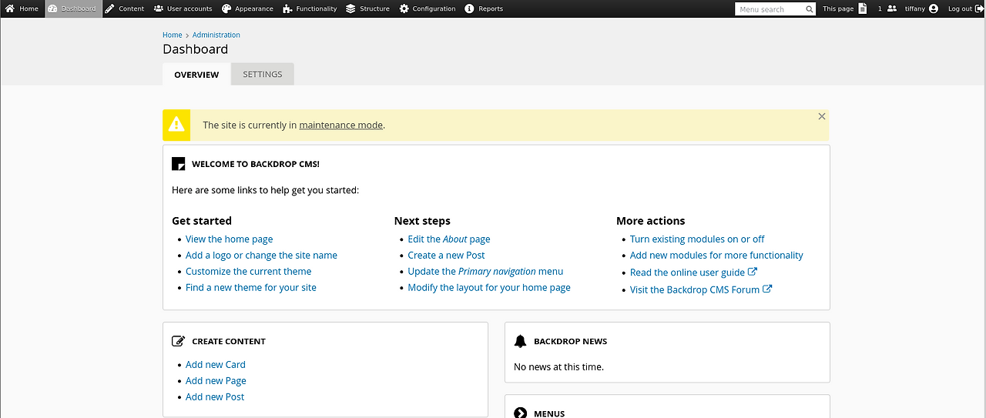This screenshot has height=418, width=986.
Task: Click Edit the About page link
Action: tap(449, 239)
